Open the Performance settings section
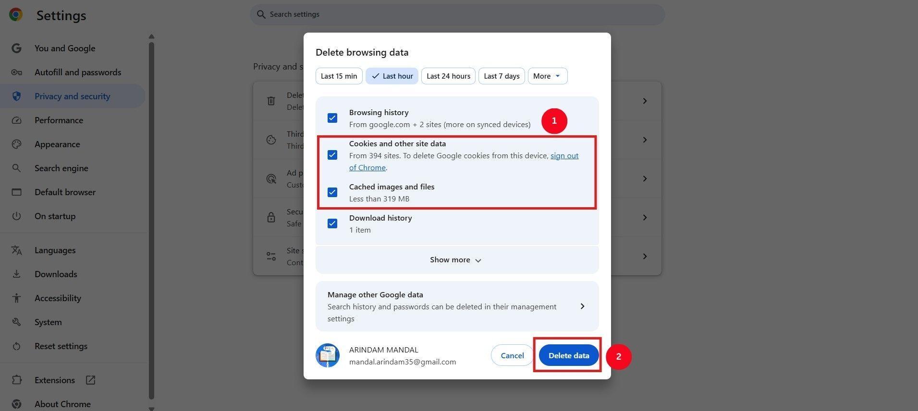 click(x=73, y=120)
